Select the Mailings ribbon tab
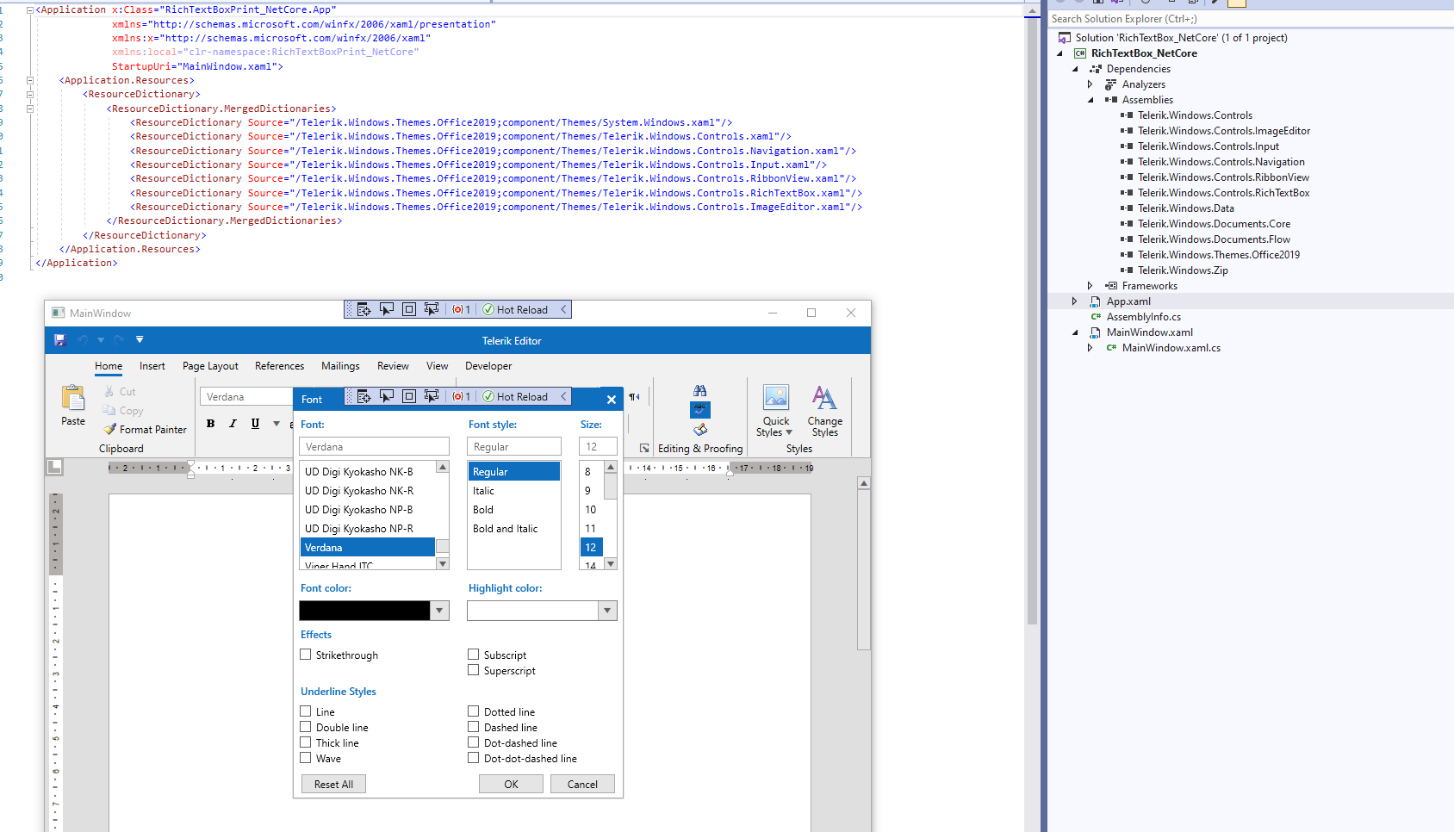The height and width of the screenshot is (832, 1454). (x=340, y=366)
